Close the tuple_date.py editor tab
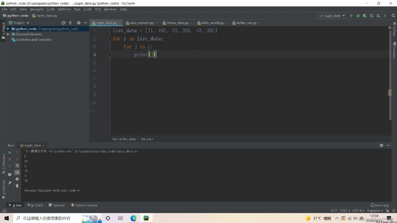 [x=120, y=23]
